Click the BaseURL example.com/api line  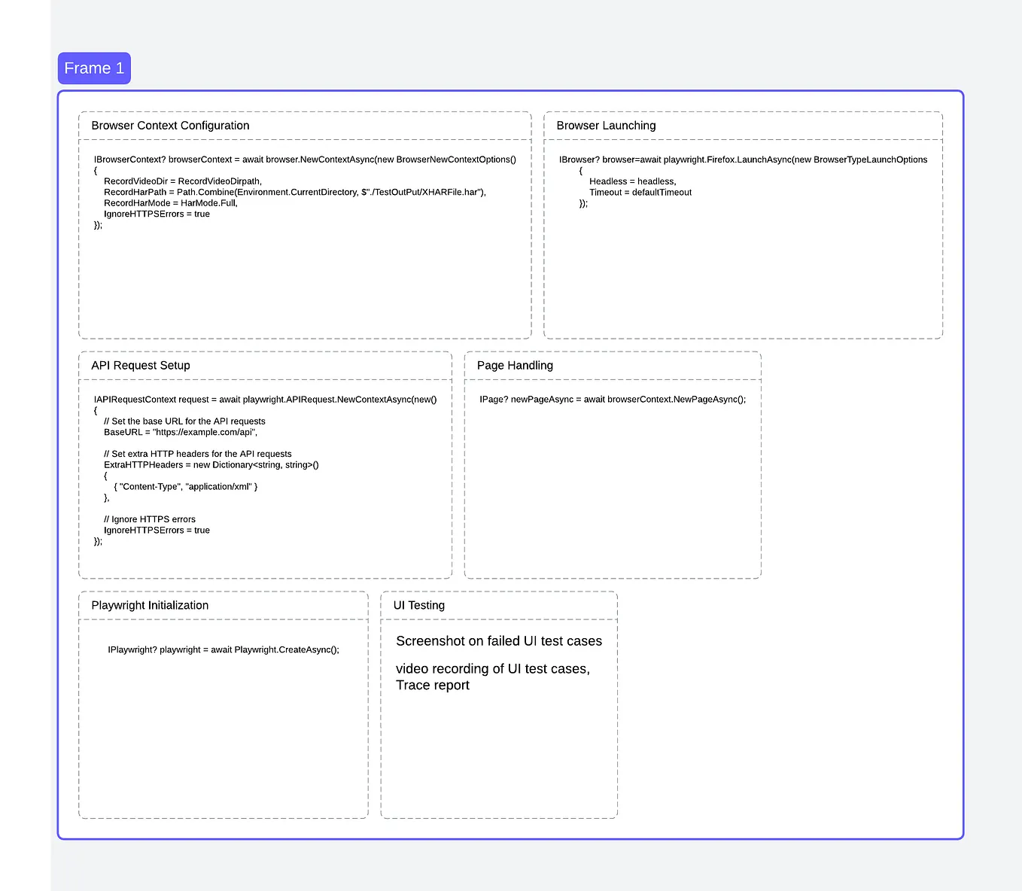click(181, 432)
